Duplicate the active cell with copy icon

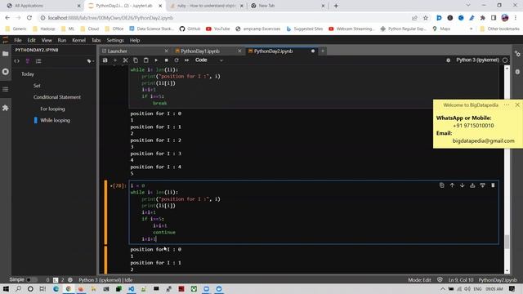tap(442, 185)
